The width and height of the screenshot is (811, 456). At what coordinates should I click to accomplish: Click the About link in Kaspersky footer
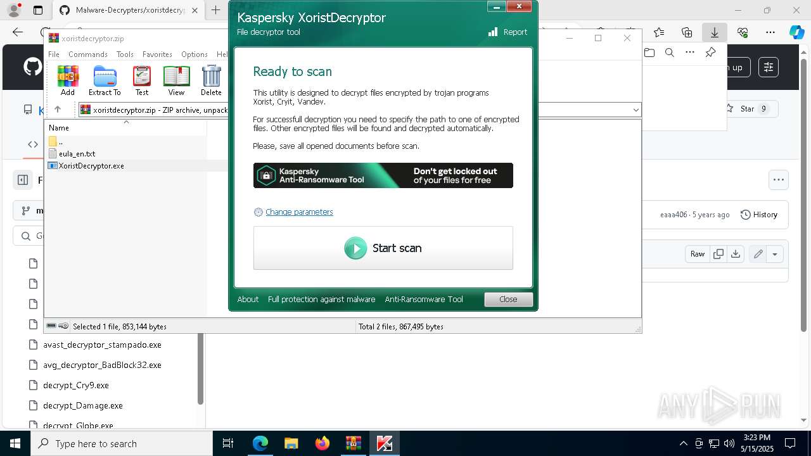pyautogui.click(x=248, y=300)
